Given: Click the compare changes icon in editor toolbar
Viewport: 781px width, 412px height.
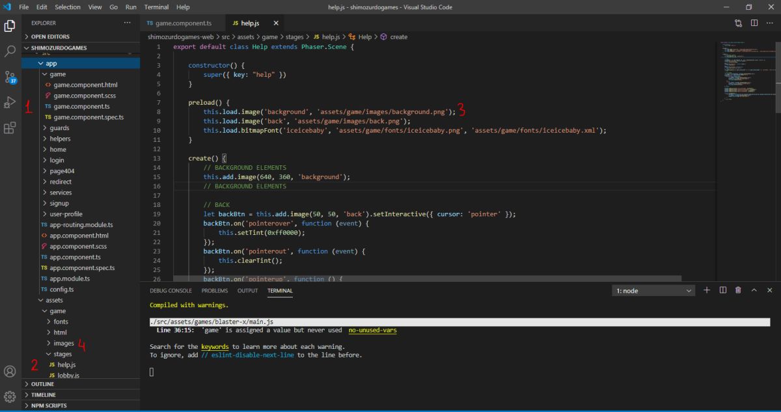Looking at the screenshot, I should coord(739,23).
